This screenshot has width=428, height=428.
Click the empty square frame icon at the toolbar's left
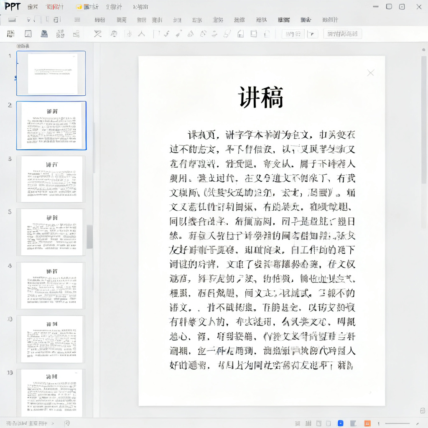[28, 34]
